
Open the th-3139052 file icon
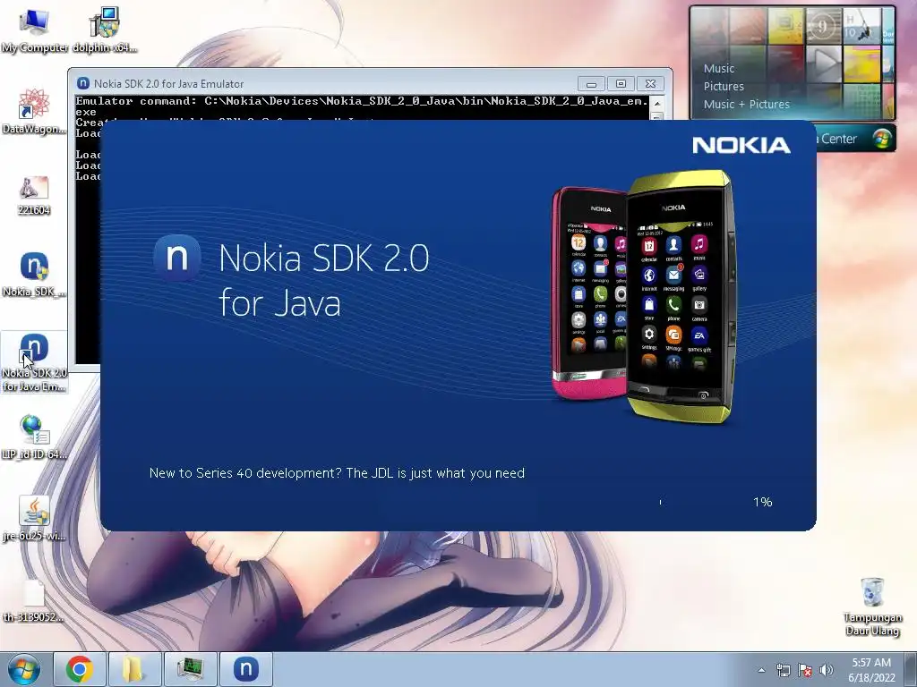(x=34, y=600)
